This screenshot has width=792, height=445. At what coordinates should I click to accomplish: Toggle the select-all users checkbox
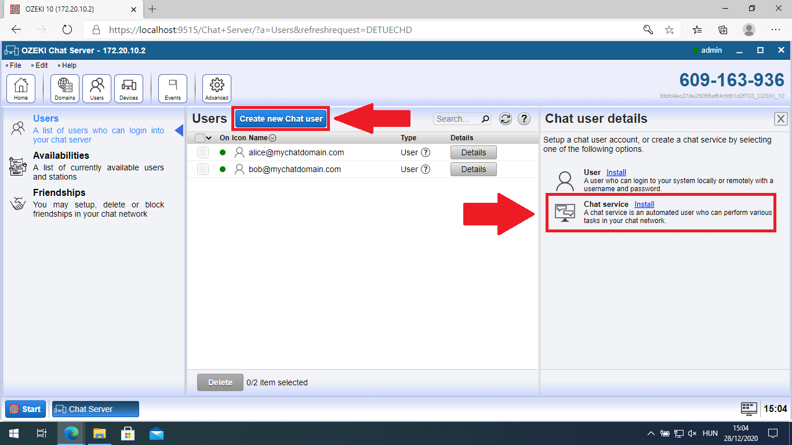click(x=200, y=138)
